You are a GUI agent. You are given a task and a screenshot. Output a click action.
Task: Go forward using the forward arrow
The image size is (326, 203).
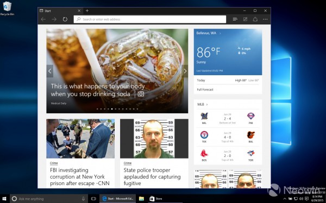coord(54,19)
